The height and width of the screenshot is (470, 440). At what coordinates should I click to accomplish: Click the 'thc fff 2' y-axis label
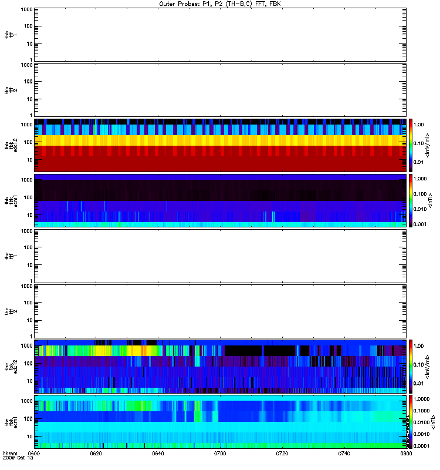click(x=11, y=311)
